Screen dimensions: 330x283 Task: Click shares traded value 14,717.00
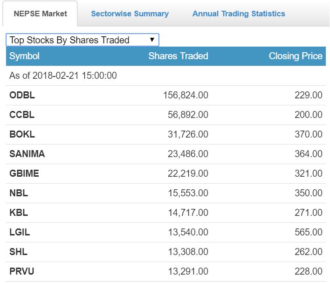[188, 213]
